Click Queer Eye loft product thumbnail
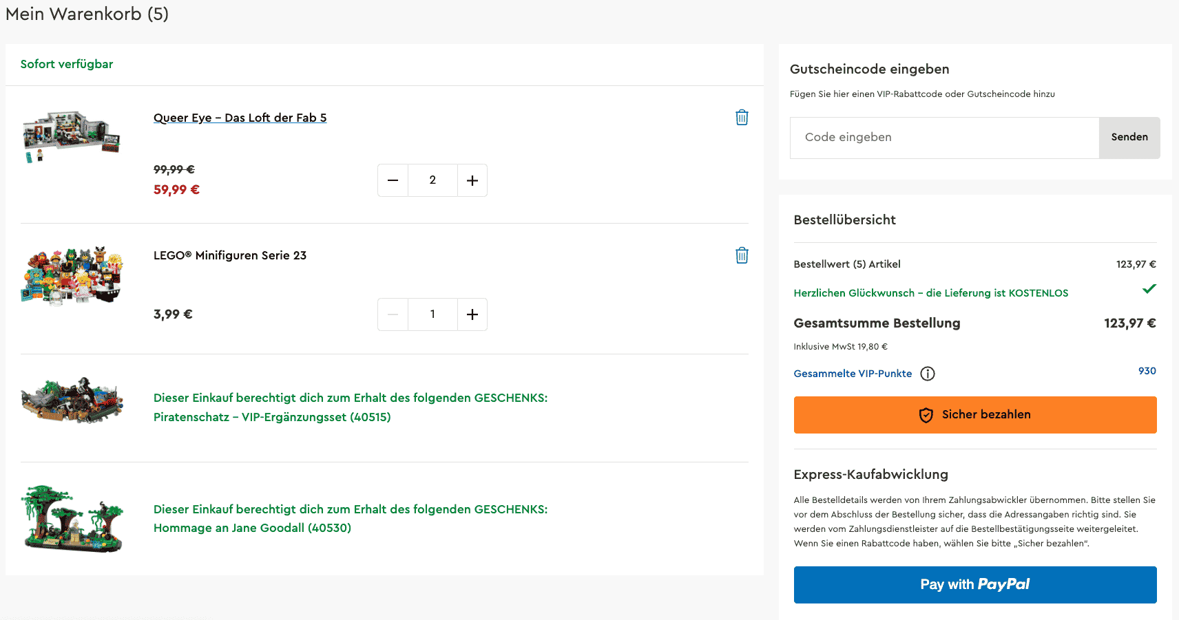Screen dimensions: 1179x620 72,136
